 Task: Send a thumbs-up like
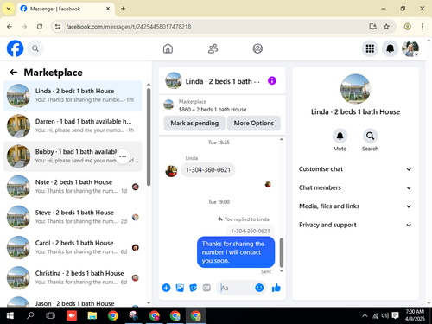click(x=276, y=288)
